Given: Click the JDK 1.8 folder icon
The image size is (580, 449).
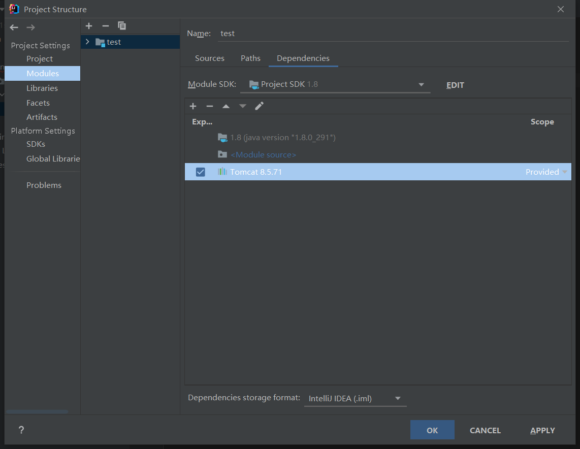Looking at the screenshot, I should (x=222, y=138).
